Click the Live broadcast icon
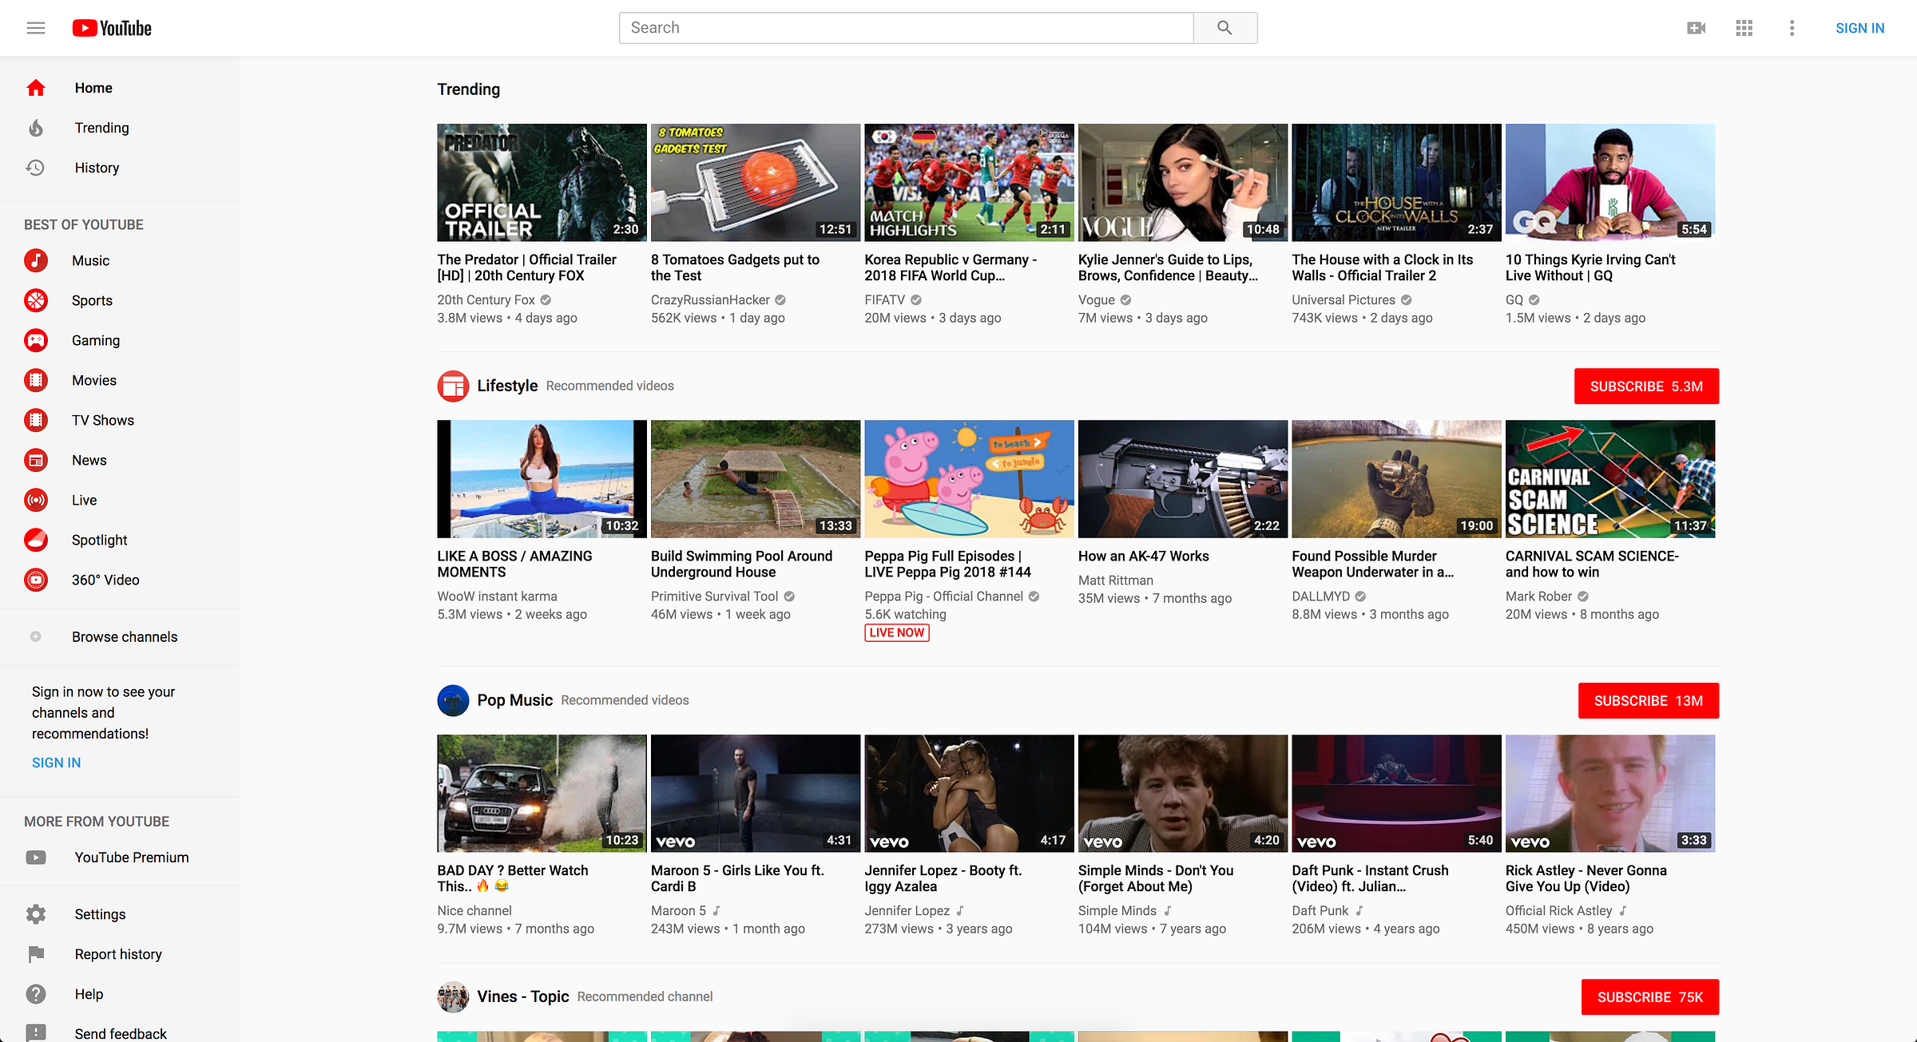Viewport: 1917px width, 1042px height. 36,500
